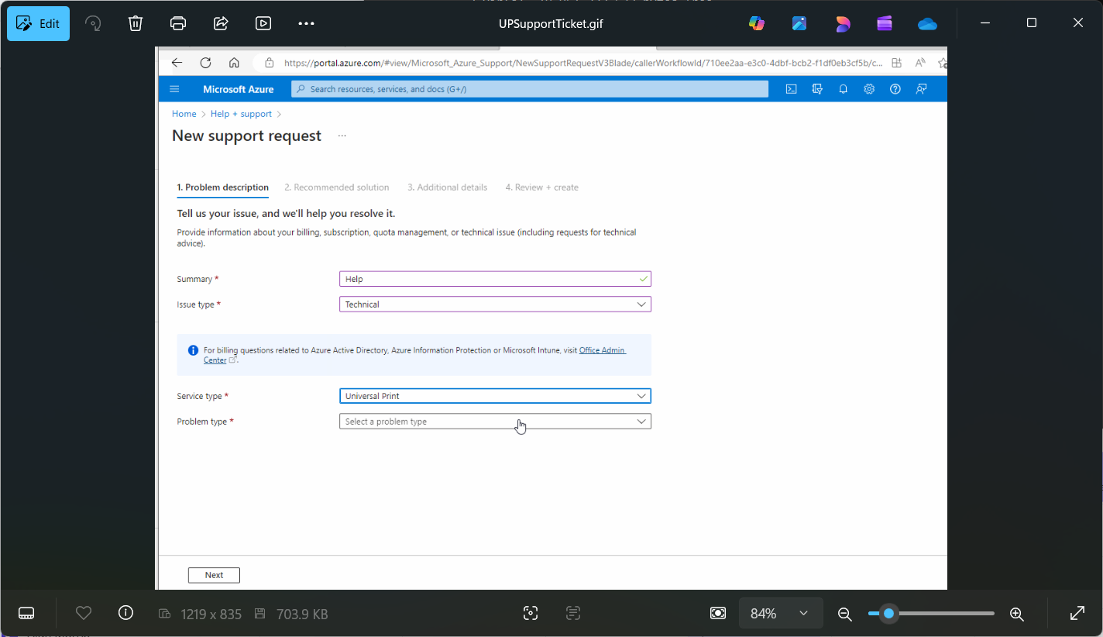
Task: Mark image as favorite with heart icon
Action: pos(84,613)
